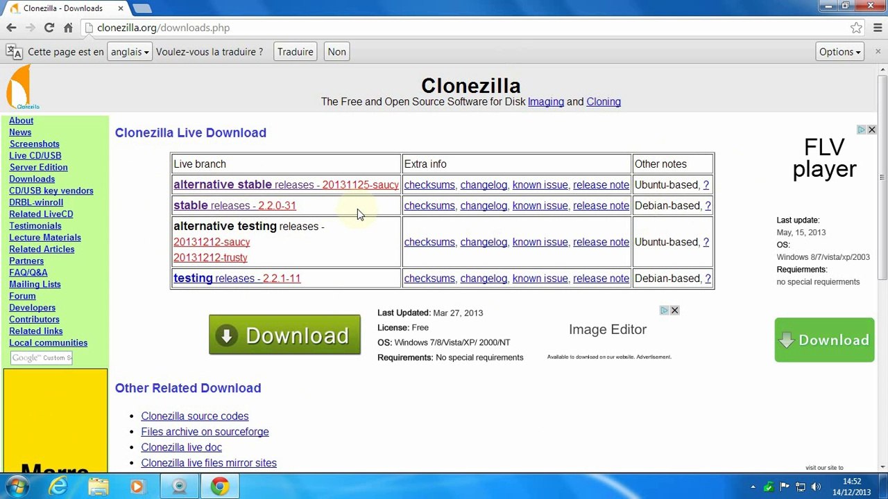This screenshot has height=499, width=888.
Task: Open testing releases 2.2.1-11 link
Action: pyautogui.click(x=237, y=279)
